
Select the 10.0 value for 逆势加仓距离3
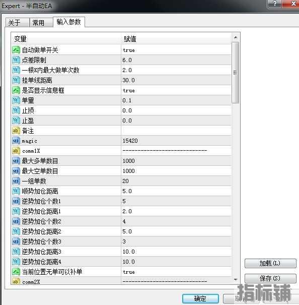(x=129, y=252)
